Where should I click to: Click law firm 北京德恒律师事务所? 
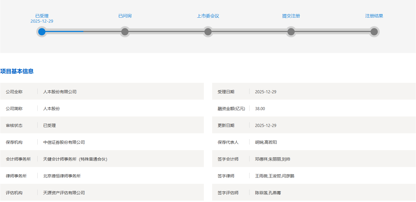(62, 176)
